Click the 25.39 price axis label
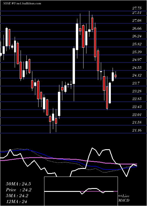 pos(137,52)
